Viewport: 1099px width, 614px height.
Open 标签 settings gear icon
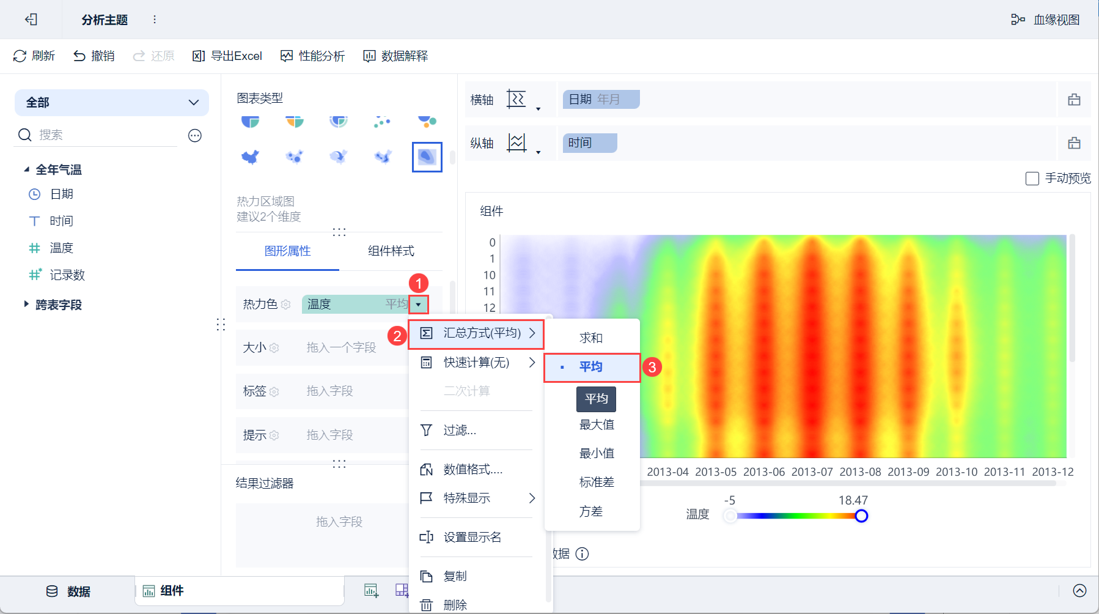pos(274,391)
